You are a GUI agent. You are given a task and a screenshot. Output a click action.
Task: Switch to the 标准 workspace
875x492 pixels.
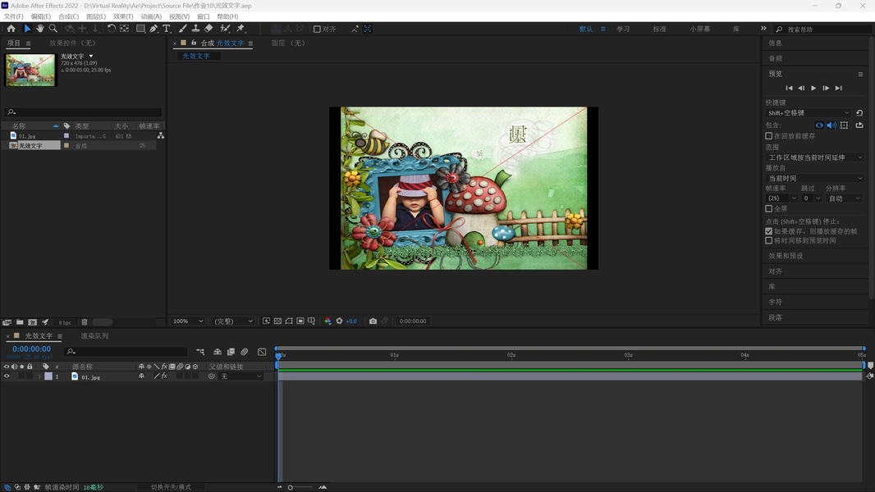point(660,29)
